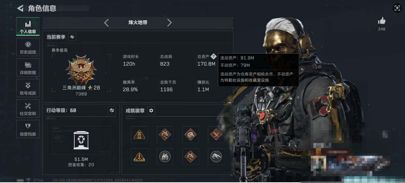Click the scan icon at top-right corner
405x183 pixels.
point(397,8)
